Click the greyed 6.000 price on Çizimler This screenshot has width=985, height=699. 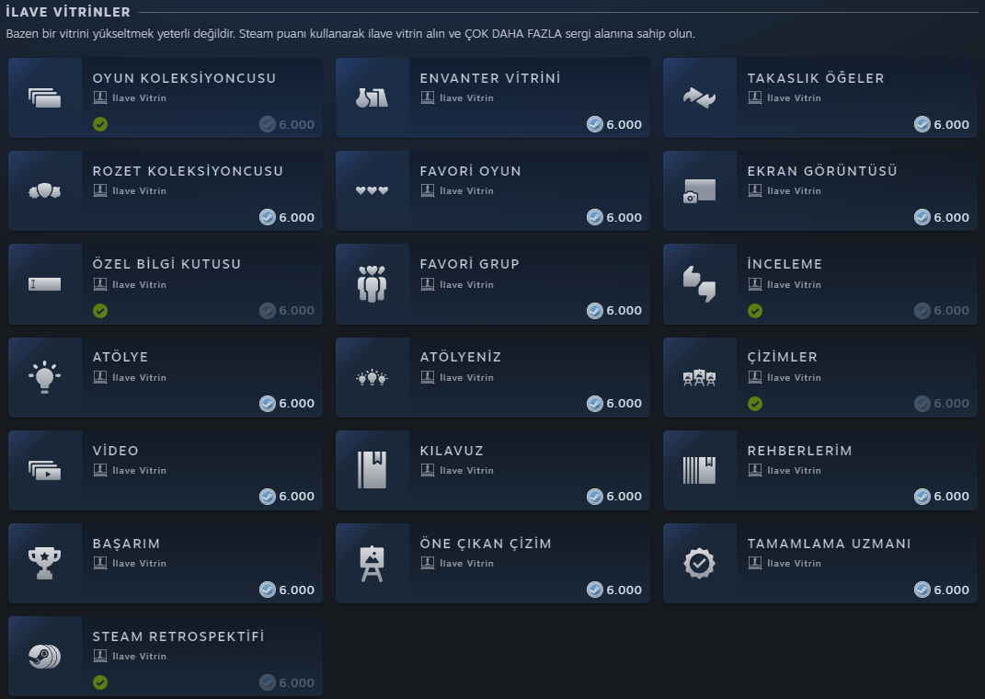[951, 403]
